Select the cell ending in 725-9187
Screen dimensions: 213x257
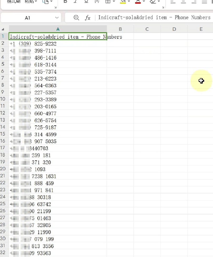pyautogui.click(x=58, y=127)
